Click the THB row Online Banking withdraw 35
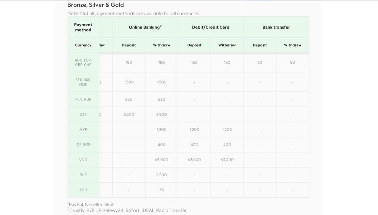The image size is (378, 215). (x=161, y=190)
